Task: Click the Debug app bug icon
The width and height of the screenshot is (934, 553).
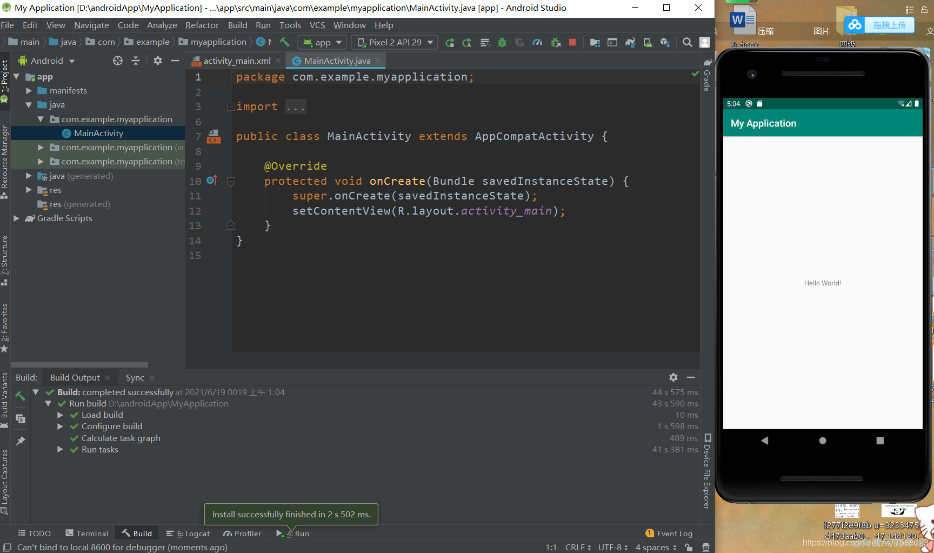Action: tap(502, 42)
